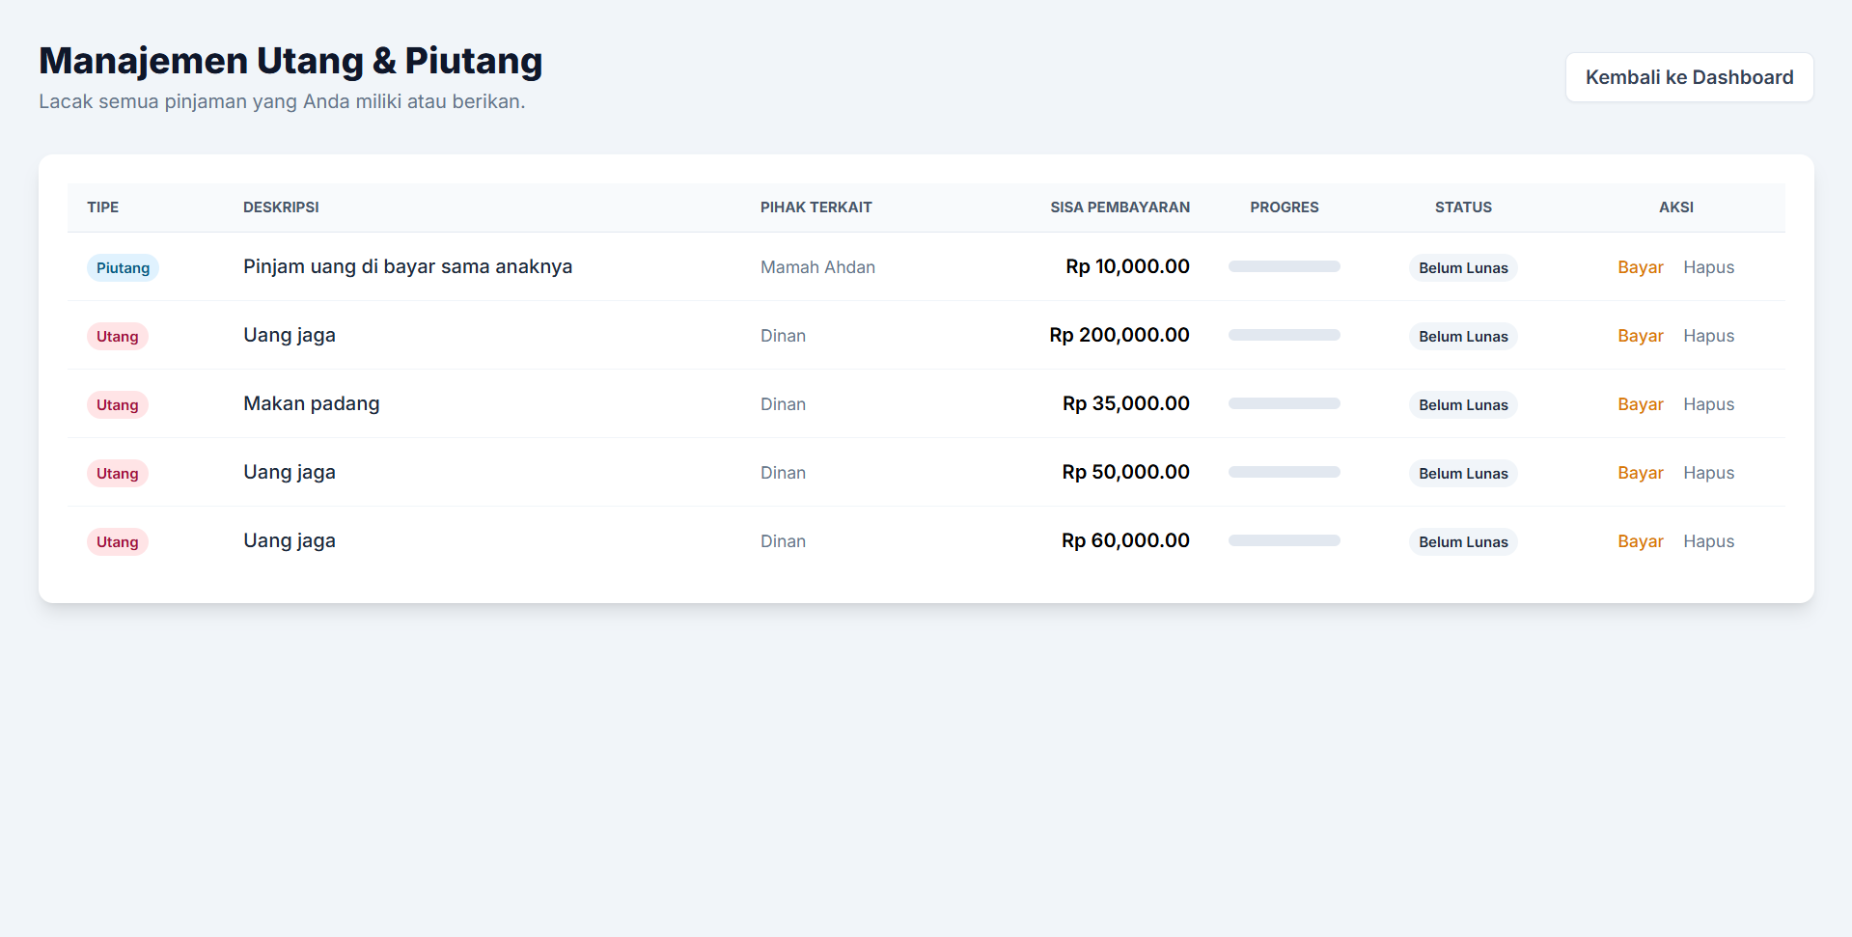Sort by the TIPE column header

coord(101,207)
